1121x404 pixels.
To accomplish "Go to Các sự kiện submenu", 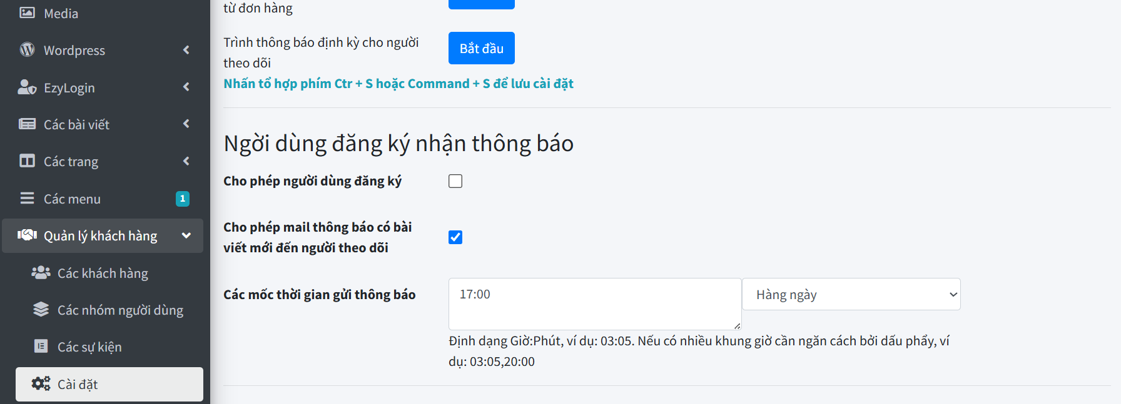I will tap(109, 347).
